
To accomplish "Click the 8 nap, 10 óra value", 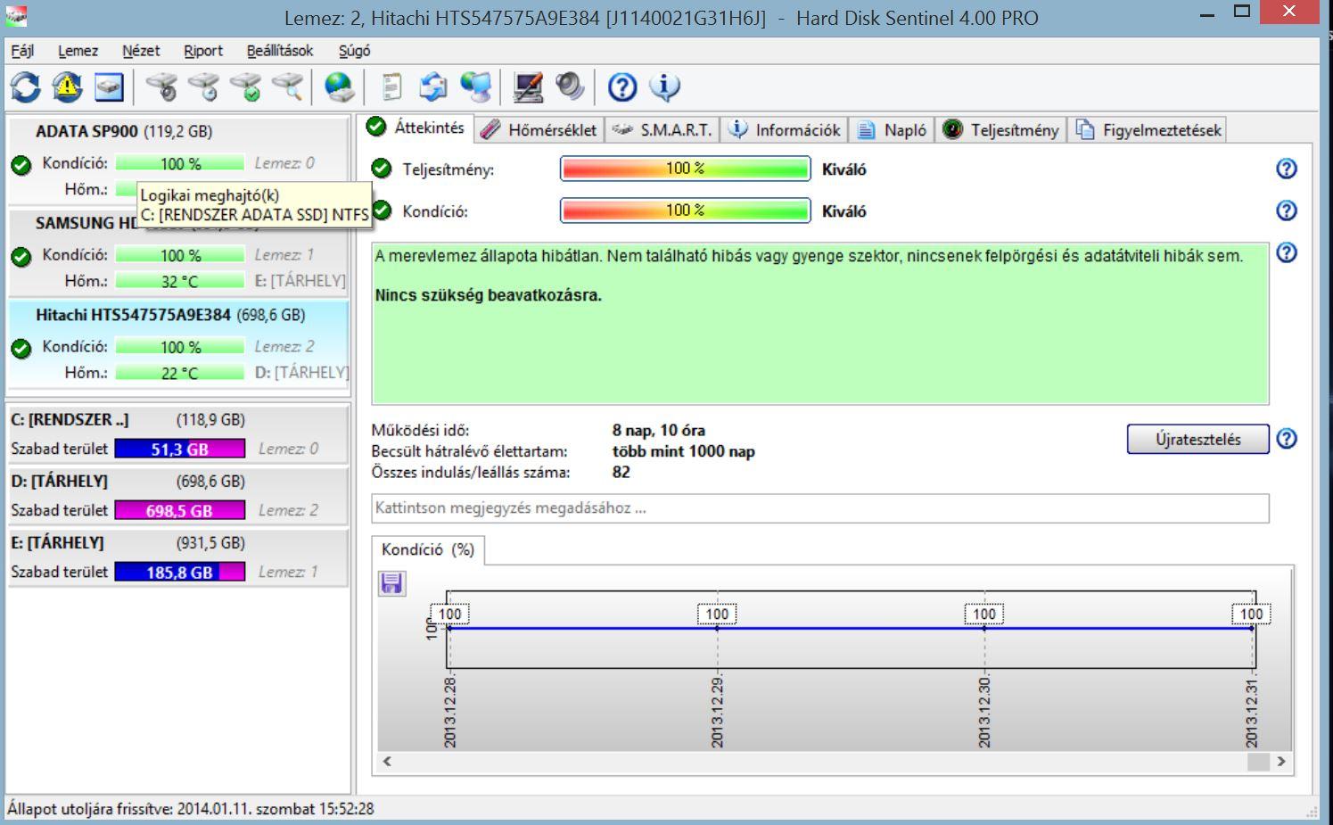I will (x=659, y=430).
